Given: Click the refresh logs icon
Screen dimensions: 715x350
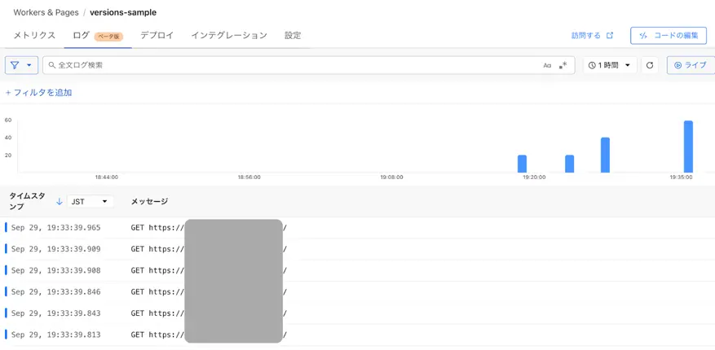Looking at the screenshot, I should (x=650, y=65).
